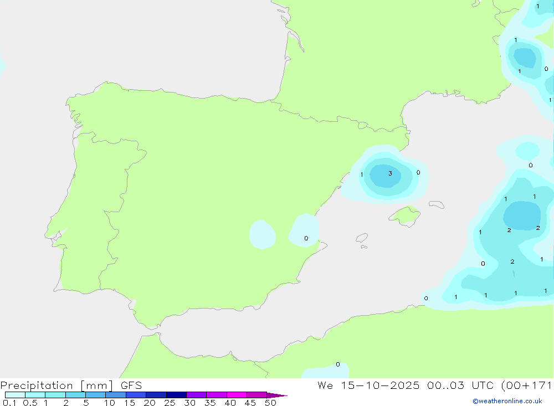Click the 0.5–1 mm legend color swatch
This screenshot has width=554, height=406.
point(35,395)
